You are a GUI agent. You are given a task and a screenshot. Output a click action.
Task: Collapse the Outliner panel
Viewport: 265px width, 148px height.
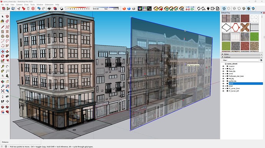[222, 57]
